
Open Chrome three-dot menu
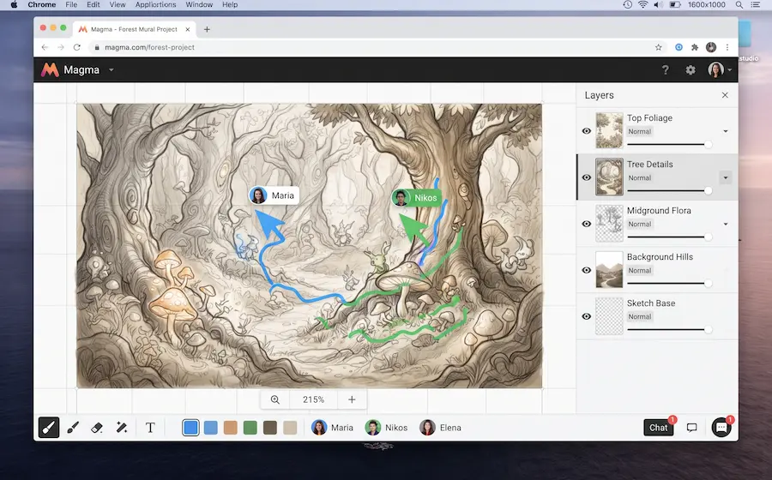click(x=727, y=47)
